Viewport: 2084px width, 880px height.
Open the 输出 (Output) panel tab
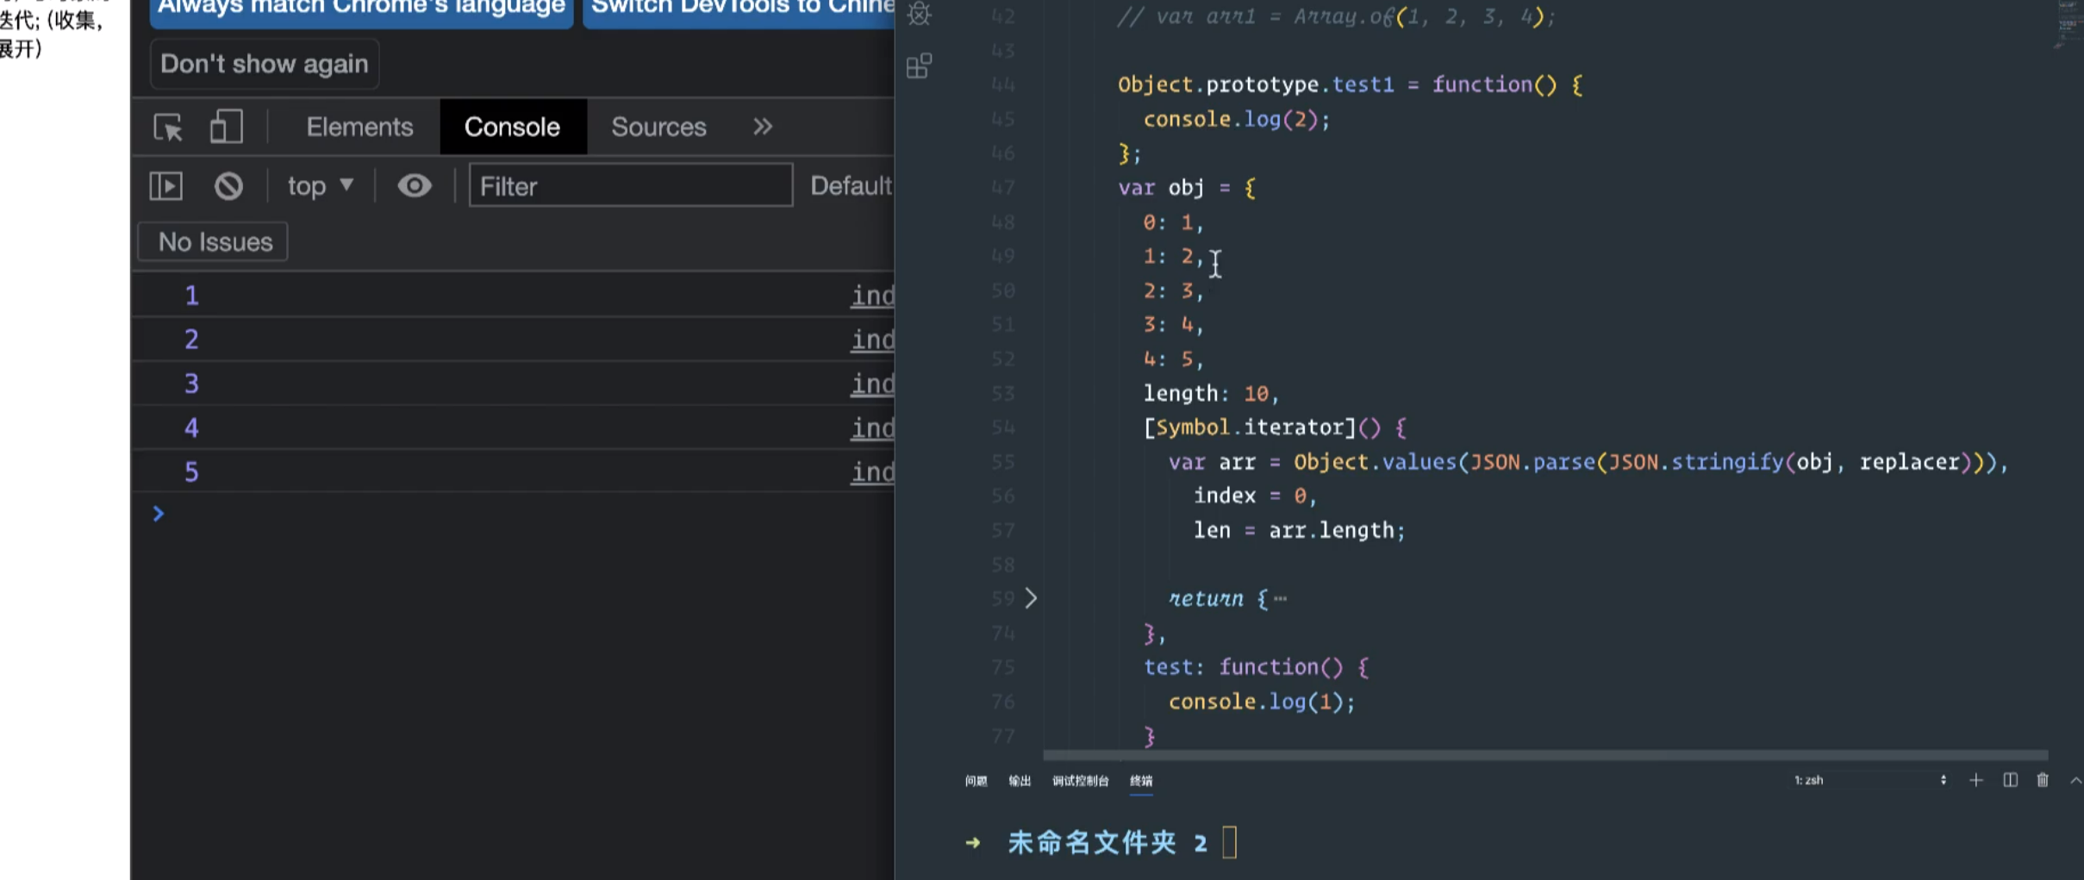coord(1020,781)
